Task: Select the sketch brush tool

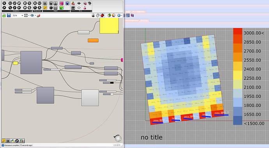Action: (39, 16)
